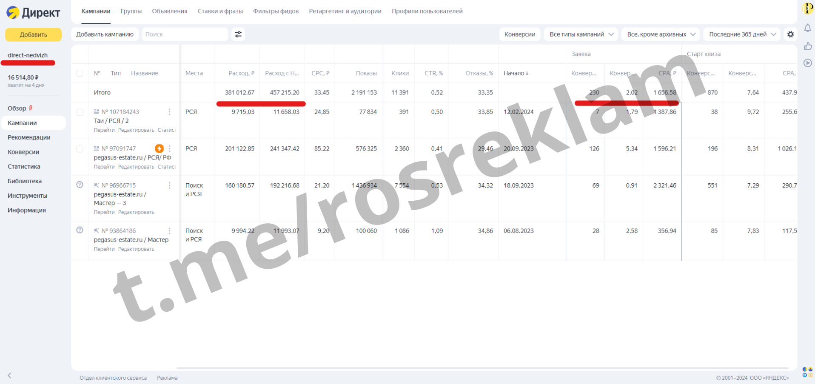Open table column settings gear
The image size is (815, 384).
click(790, 34)
